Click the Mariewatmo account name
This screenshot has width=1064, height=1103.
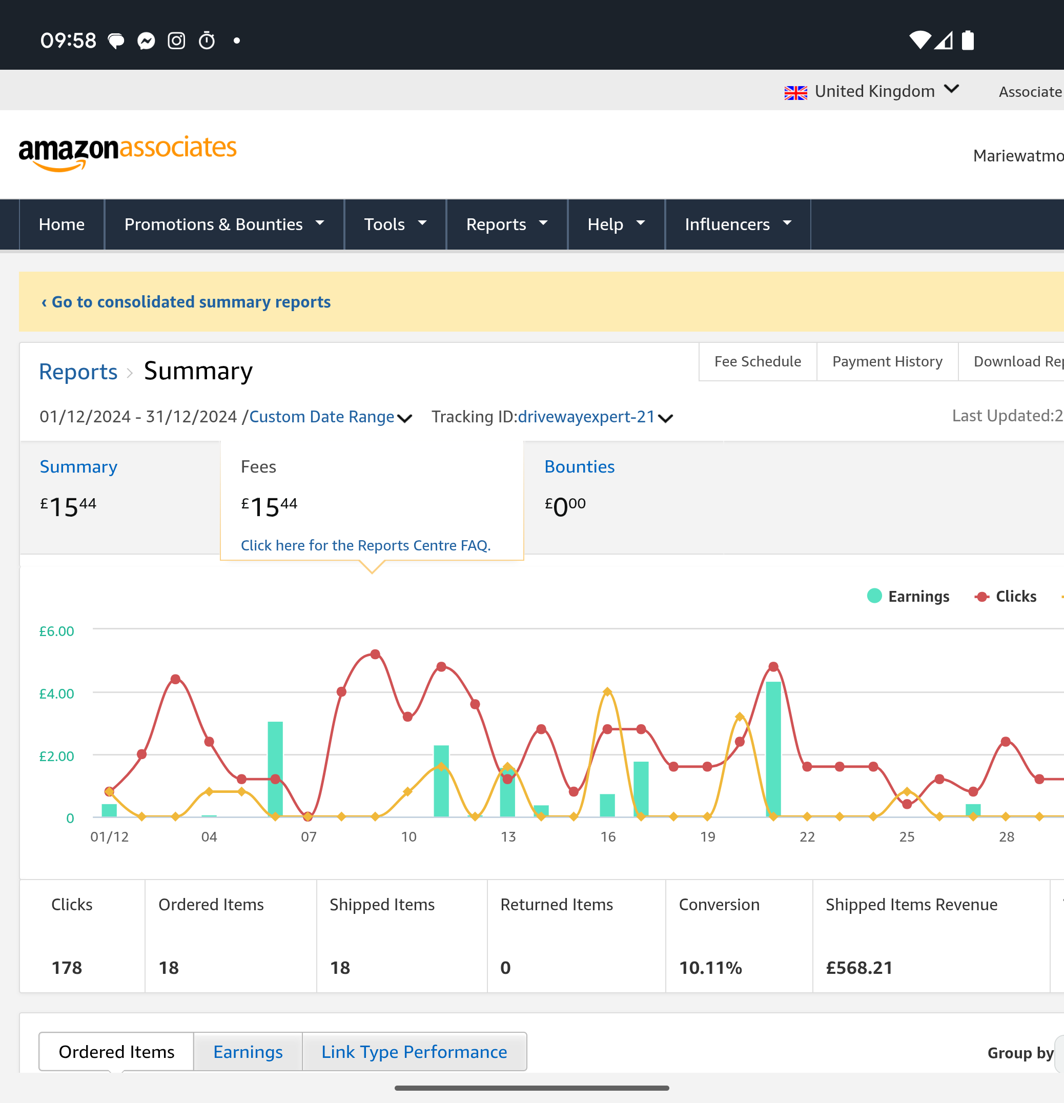click(1018, 155)
